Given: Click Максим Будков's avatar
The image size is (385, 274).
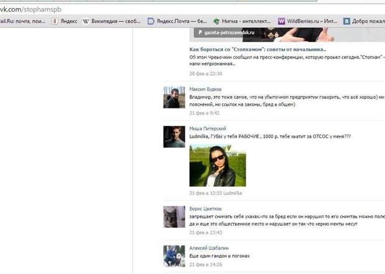Looking at the screenshot, I should (x=174, y=97).
